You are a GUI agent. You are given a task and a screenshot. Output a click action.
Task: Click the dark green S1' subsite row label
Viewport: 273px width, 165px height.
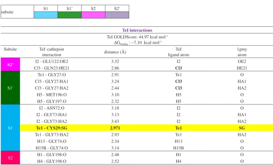click(x=10, y=88)
